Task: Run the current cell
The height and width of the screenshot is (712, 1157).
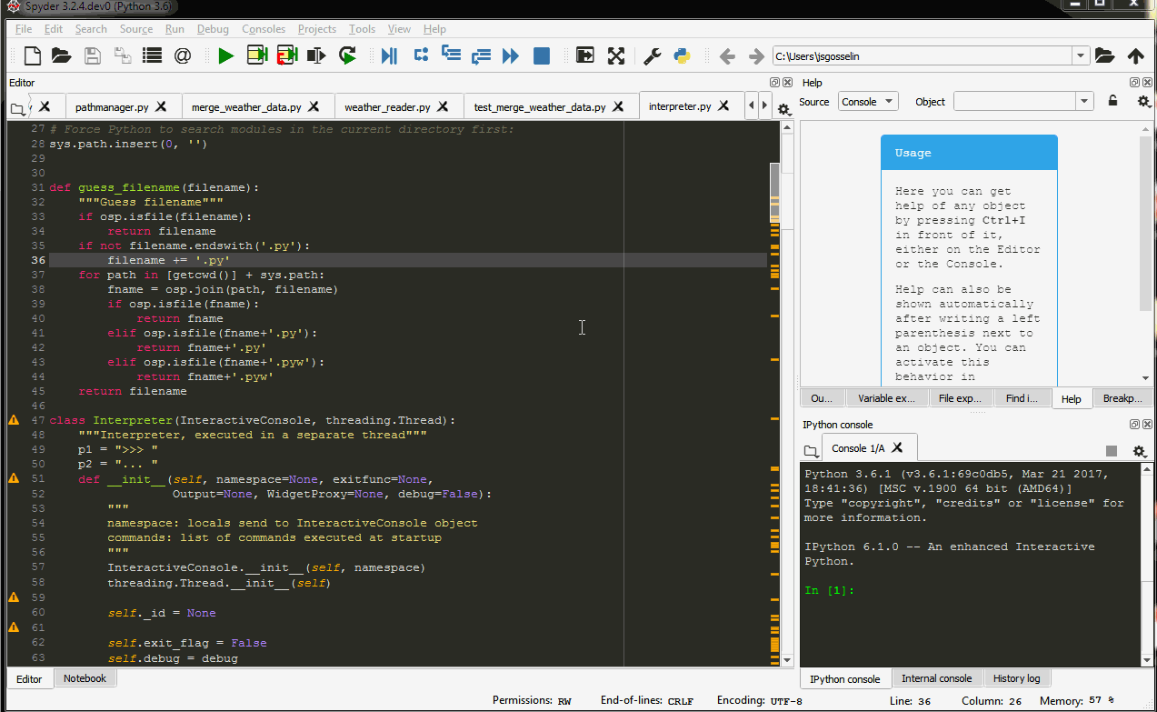Action: 257,56
